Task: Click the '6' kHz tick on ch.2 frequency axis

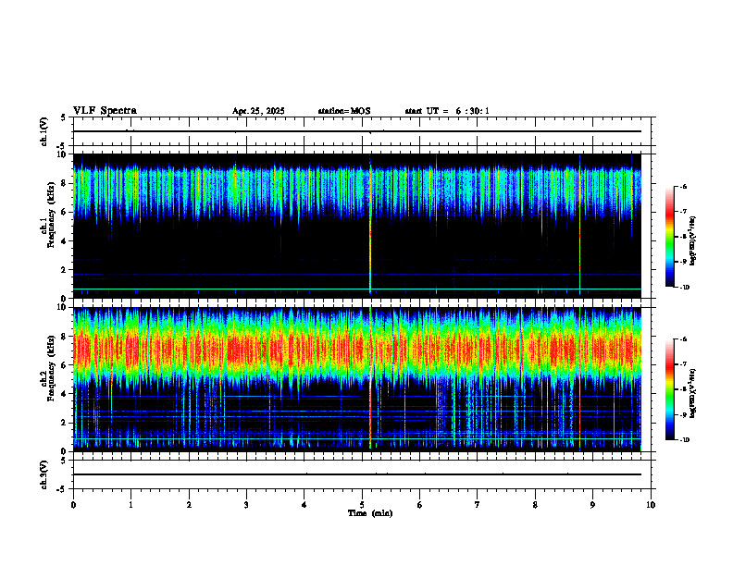Action: pyautogui.click(x=65, y=365)
